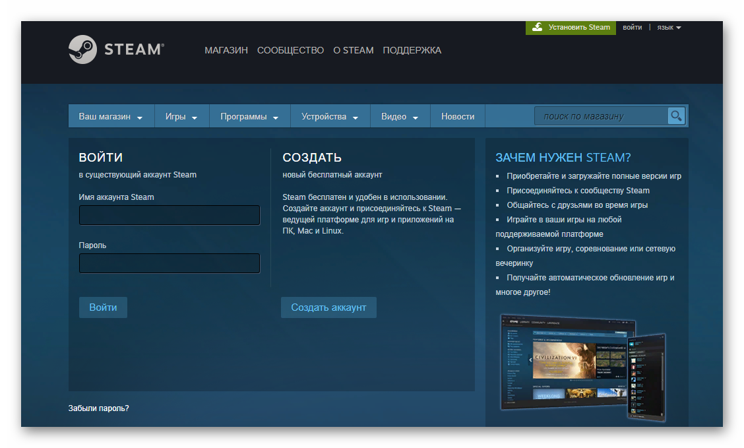744x448 pixels.
Task: Open ПОДДЕРЖКА in top navigation
Action: pyautogui.click(x=412, y=50)
